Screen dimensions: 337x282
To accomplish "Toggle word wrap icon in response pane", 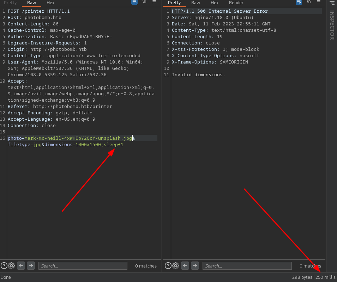I will 299,2.
